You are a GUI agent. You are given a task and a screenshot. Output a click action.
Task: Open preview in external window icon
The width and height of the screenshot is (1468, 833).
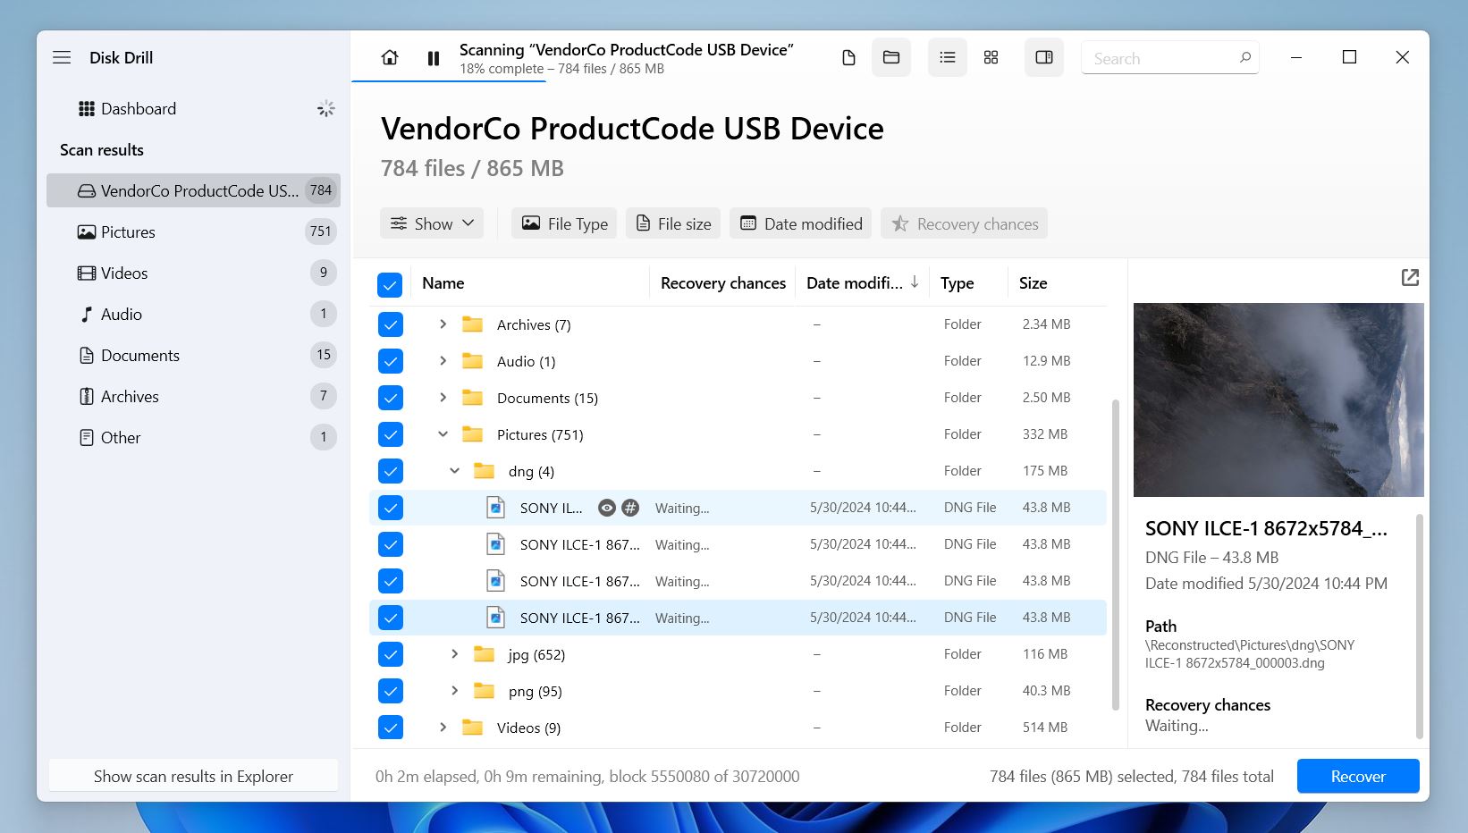pos(1410,278)
